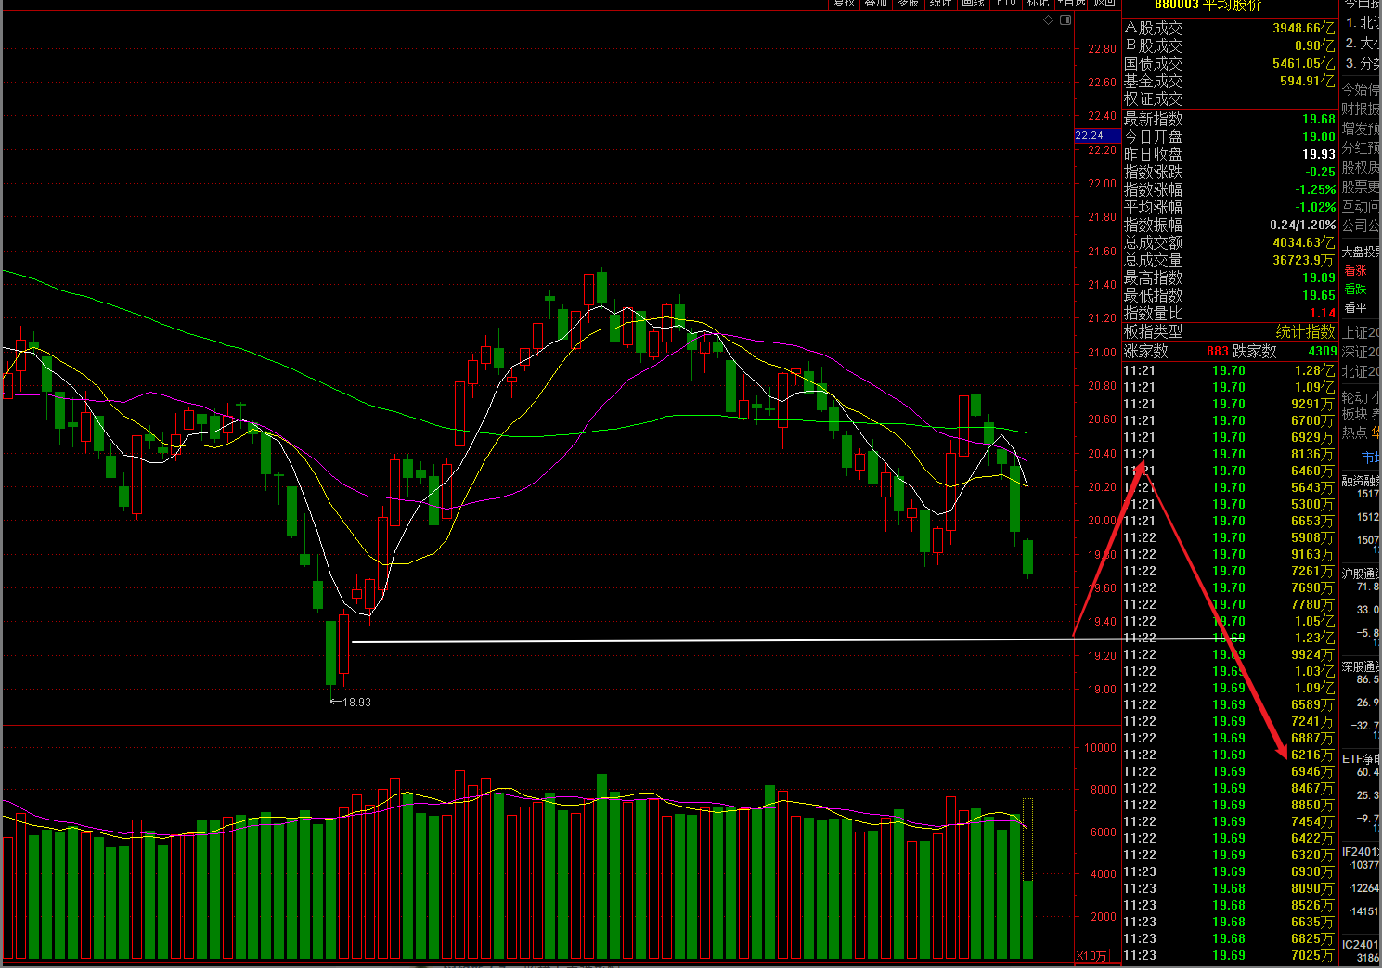Image resolution: width=1382 pixels, height=968 pixels.
Task: Click the diamond icon above the price axis
Action: click(x=1049, y=20)
